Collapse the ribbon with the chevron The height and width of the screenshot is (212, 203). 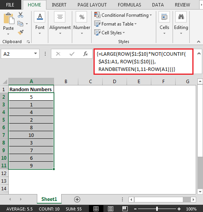(x=198, y=42)
